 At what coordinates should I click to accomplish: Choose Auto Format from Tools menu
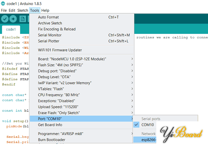coord(82,17)
